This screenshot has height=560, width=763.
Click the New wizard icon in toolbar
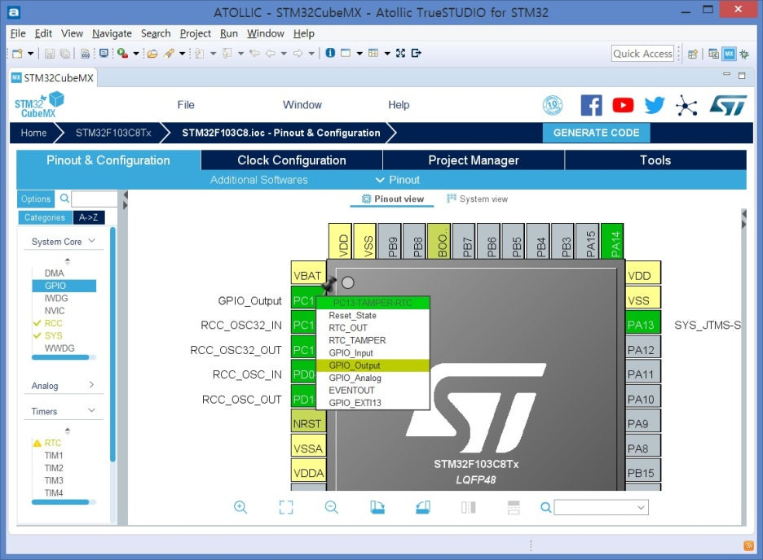[x=17, y=54]
